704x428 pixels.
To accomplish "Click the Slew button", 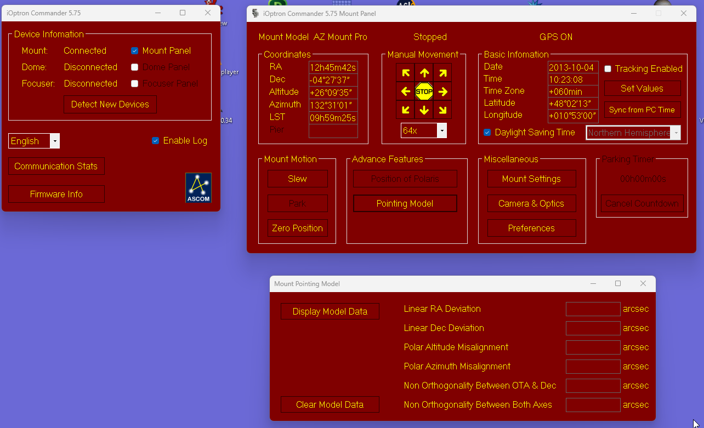I will (298, 179).
